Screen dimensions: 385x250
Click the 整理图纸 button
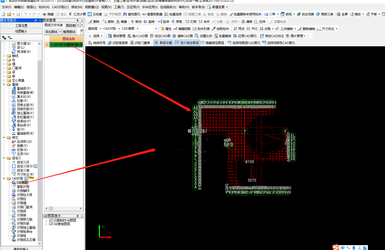tap(69, 32)
